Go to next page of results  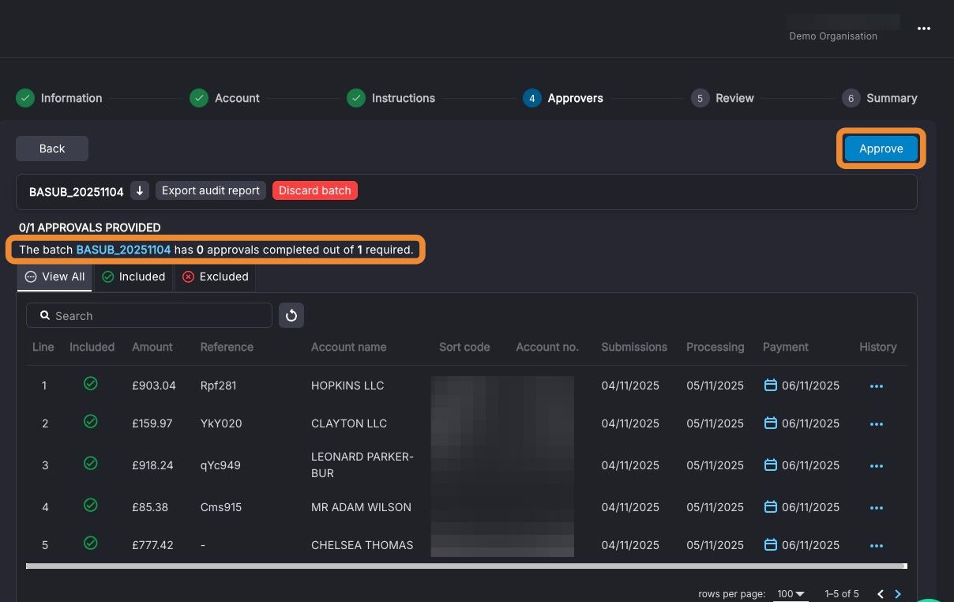tap(898, 594)
